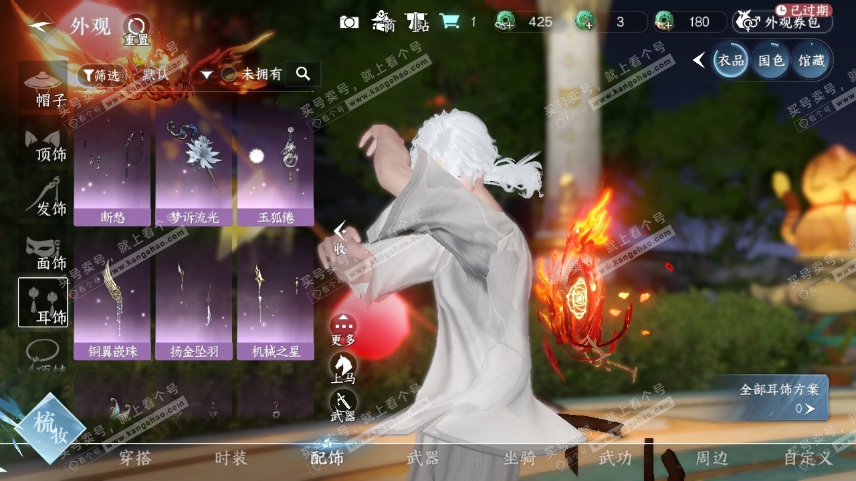Image resolution: width=856 pixels, height=481 pixels.
Task: Switch to the 周边 tab
Action: click(x=712, y=458)
